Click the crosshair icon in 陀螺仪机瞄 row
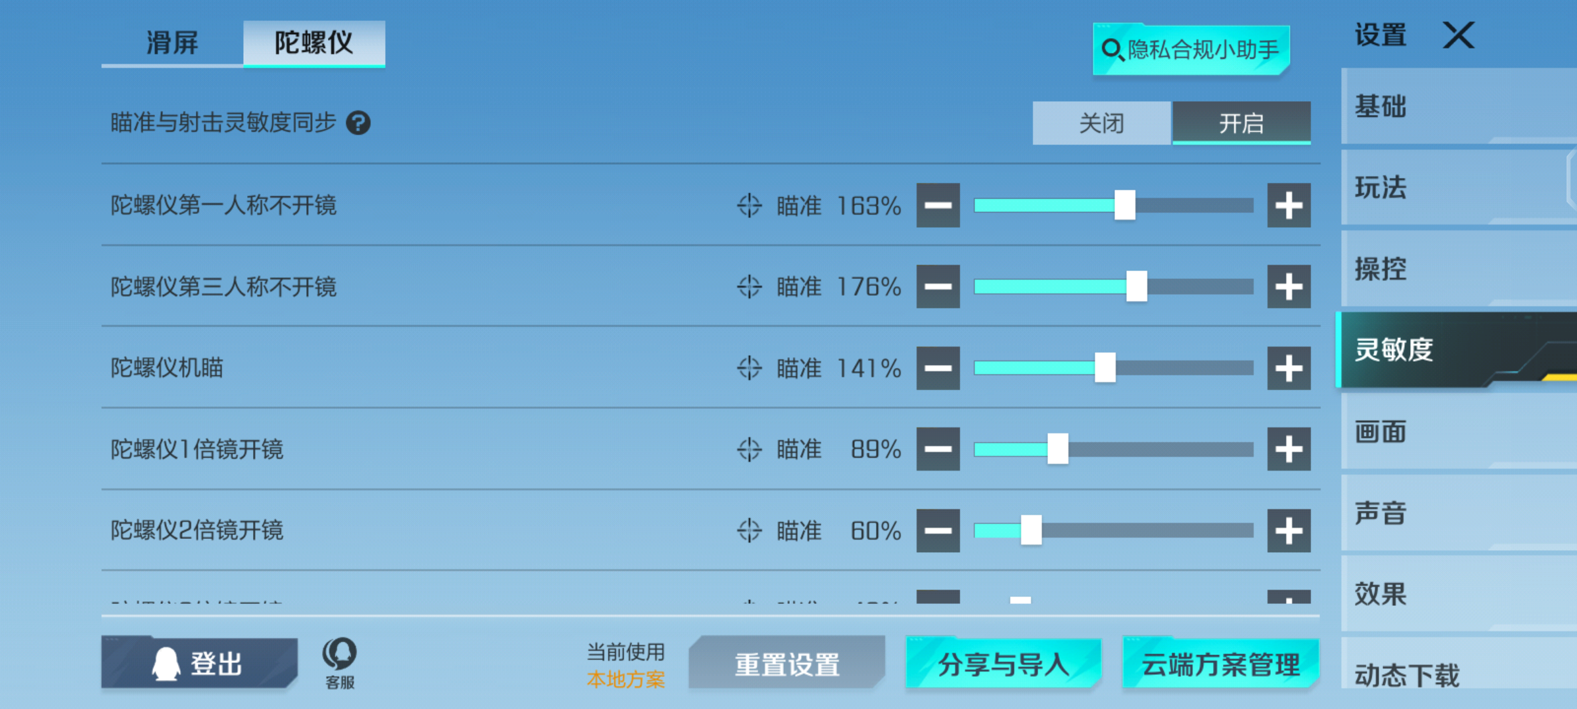The width and height of the screenshot is (1577, 709). (749, 368)
